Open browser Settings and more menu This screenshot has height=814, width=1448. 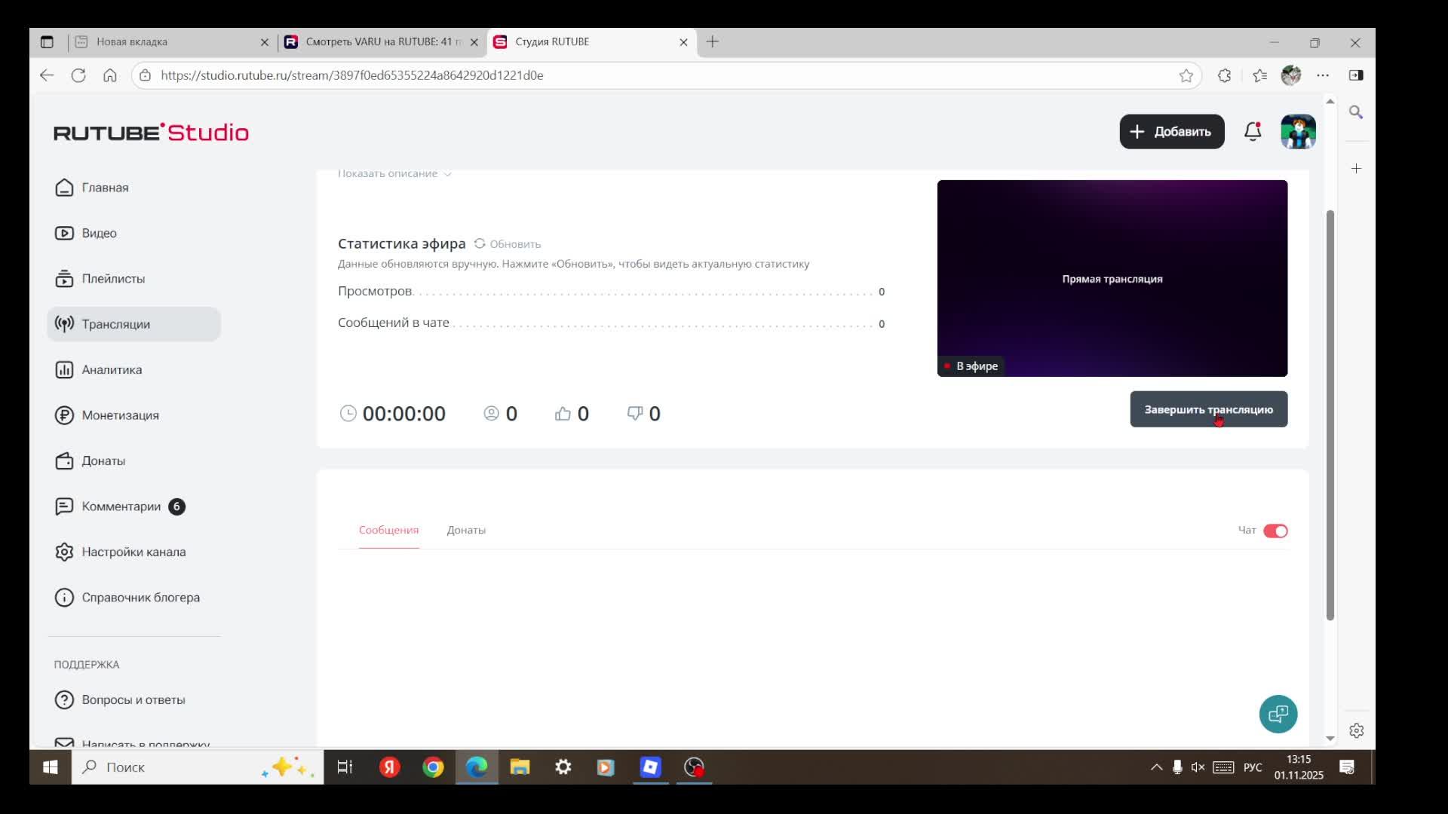pos(1323,75)
